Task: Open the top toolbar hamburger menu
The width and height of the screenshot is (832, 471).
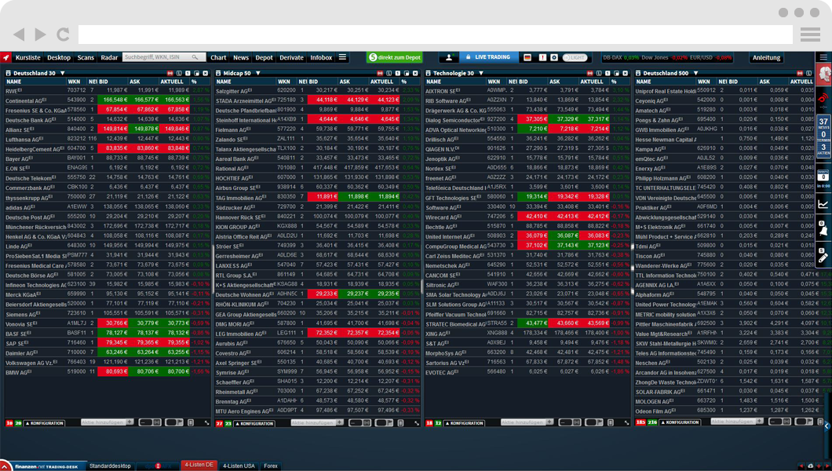Action: [343, 57]
